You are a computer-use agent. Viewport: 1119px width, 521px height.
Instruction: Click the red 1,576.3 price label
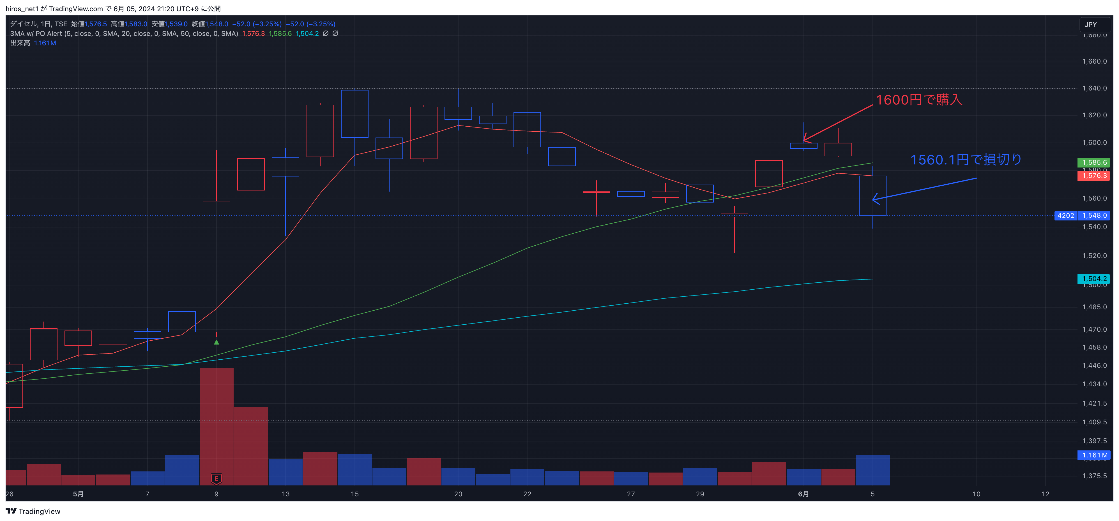coord(1094,176)
